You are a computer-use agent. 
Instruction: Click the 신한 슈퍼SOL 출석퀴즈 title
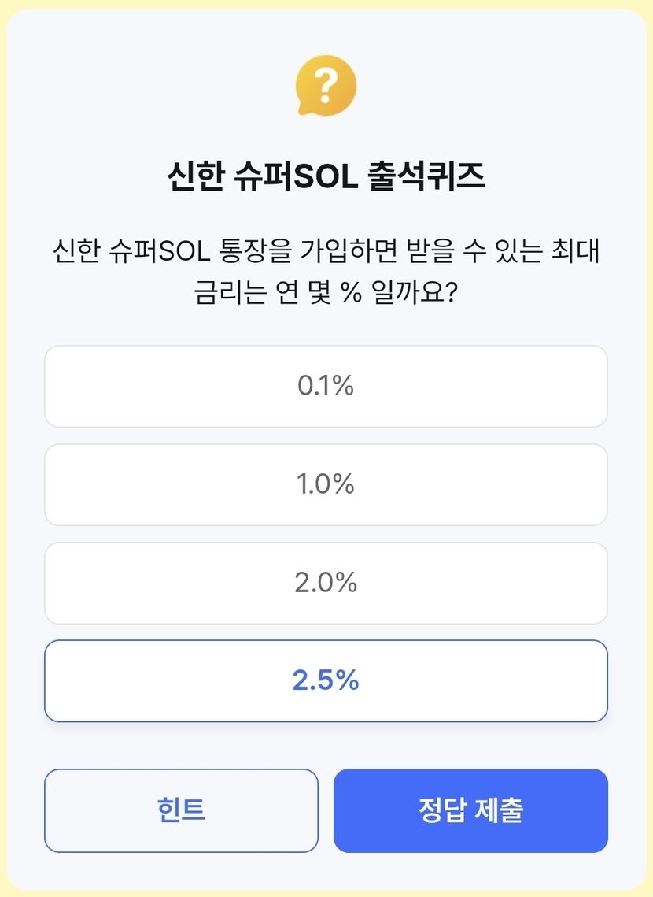coord(326,177)
